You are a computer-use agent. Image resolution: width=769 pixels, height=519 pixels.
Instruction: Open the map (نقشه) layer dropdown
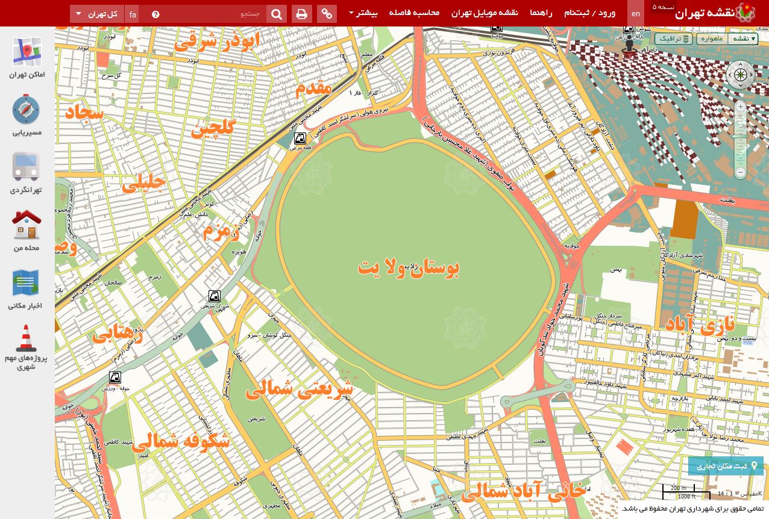(743, 39)
